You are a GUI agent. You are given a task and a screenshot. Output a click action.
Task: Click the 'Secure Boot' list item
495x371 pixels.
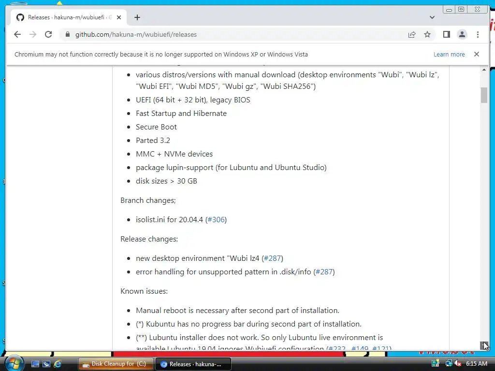[156, 127]
